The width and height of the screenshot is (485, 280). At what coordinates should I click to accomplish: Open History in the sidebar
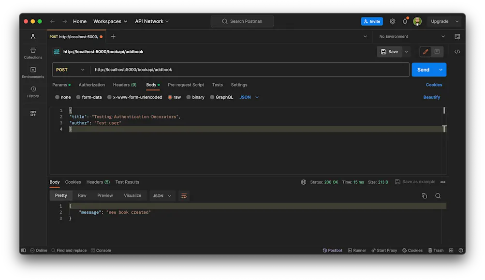(x=33, y=92)
